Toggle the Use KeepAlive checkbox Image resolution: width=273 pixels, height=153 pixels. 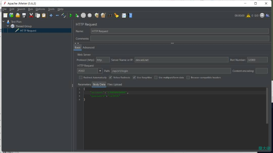(134, 77)
